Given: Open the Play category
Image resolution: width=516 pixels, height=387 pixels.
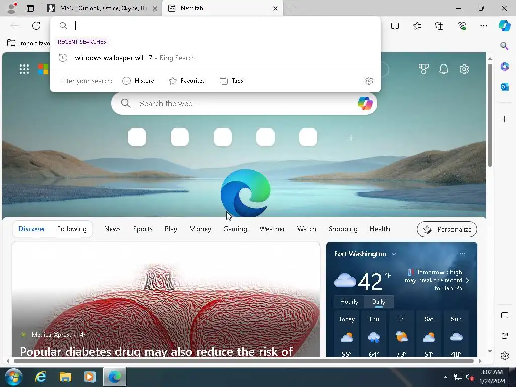Looking at the screenshot, I should (171, 229).
